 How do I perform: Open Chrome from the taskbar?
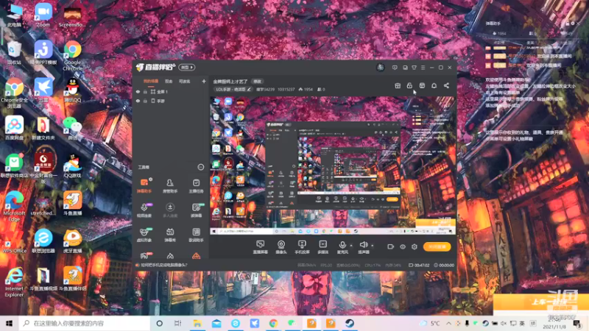pos(273,323)
